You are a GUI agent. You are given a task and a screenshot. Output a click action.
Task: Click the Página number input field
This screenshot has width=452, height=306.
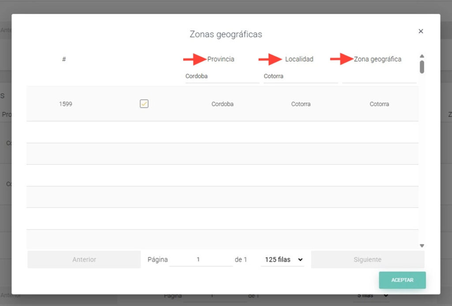click(201, 260)
